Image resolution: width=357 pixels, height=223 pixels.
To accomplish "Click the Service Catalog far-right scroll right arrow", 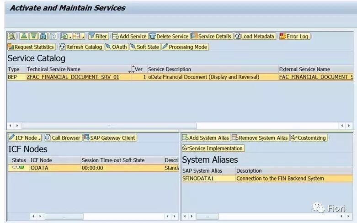I will coord(349,126).
